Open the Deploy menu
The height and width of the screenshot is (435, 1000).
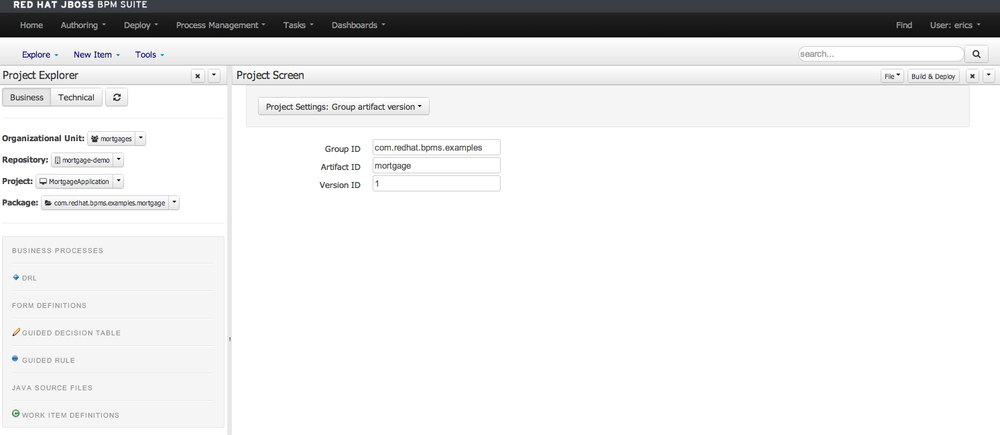tap(141, 25)
